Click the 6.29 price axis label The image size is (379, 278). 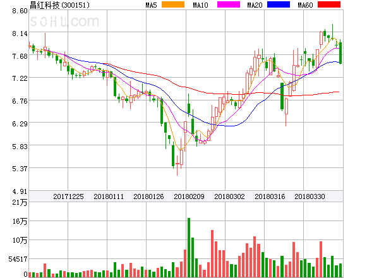click(x=20, y=124)
